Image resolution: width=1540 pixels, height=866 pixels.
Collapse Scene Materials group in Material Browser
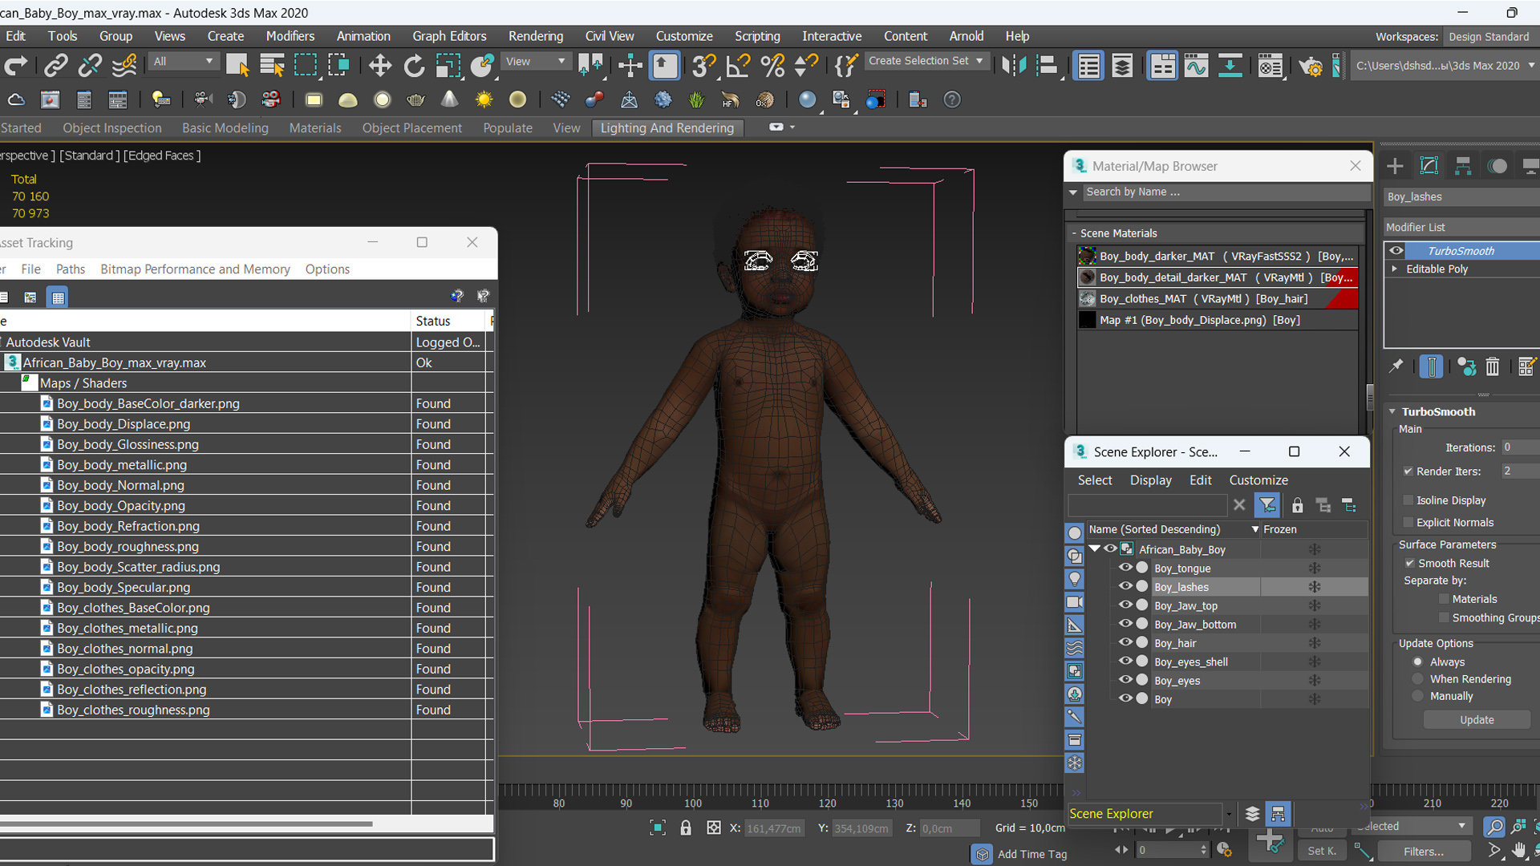tap(1074, 233)
